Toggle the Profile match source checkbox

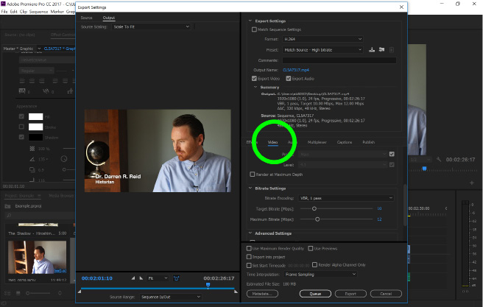coord(392,154)
